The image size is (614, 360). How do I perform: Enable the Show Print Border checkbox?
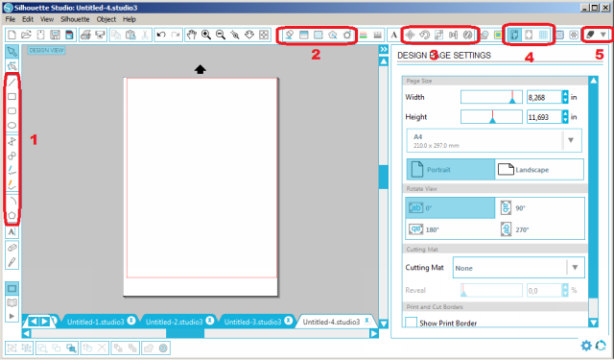[x=411, y=323]
